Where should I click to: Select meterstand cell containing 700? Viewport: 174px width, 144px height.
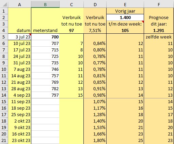click(45, 37)
